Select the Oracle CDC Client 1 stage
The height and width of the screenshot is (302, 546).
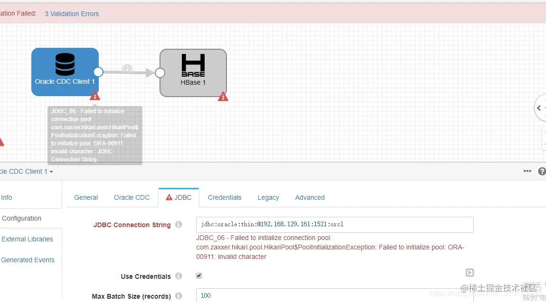pyautogui.click(x=65, y=72)
